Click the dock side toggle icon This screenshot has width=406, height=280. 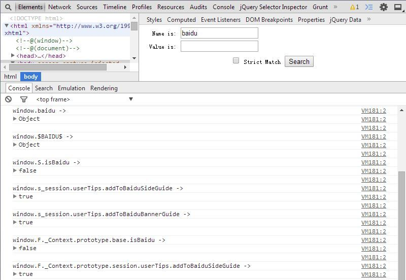coord(398,7)
